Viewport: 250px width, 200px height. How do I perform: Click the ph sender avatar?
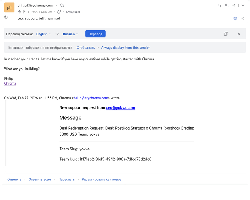[9, 7]
